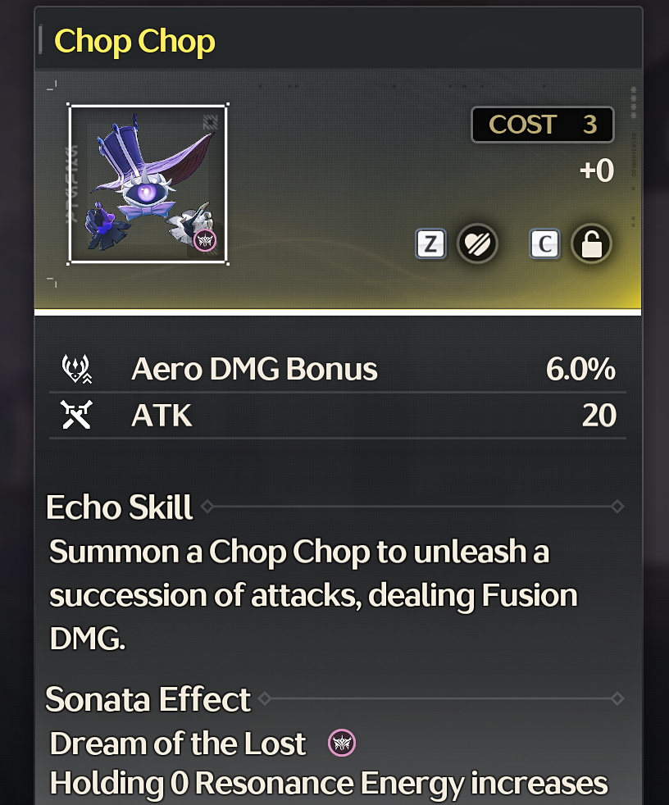
Task: Click the sonata badge on echo thumbnail
Action: pyautogui.click(x=205, y=240)
